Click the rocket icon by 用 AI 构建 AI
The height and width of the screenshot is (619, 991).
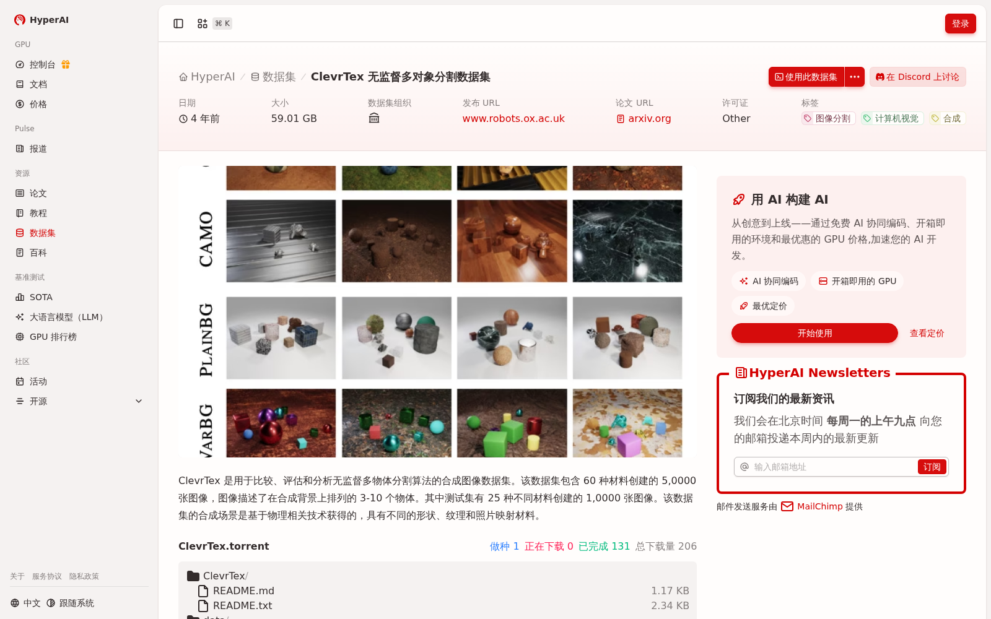click(x=738, y=199)
